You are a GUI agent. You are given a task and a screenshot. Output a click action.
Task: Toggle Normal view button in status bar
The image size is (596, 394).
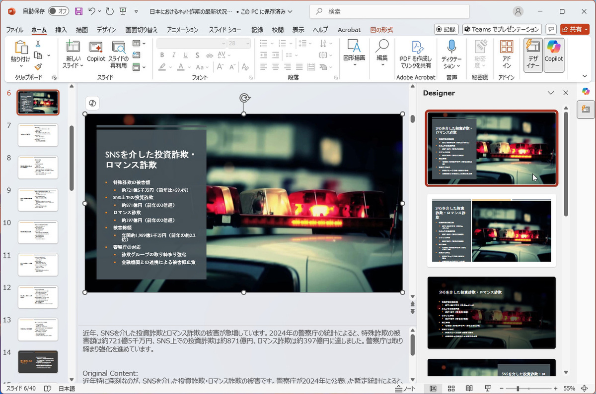(433, 389)
